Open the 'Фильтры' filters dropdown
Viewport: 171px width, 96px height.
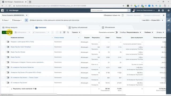pos(17,20)
